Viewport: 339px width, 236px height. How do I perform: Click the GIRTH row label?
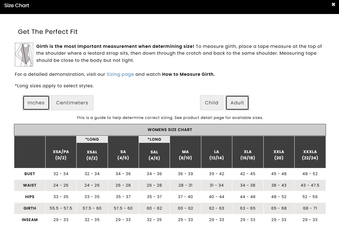[x=30, y=208]
